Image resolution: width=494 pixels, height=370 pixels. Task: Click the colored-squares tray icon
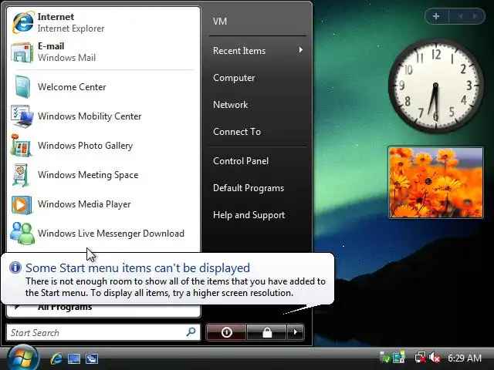tap(398, 358)
